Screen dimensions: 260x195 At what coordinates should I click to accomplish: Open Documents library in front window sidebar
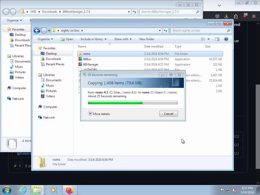coord(54,80)
